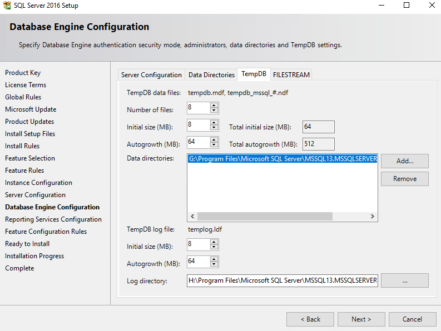441x331 pixels.
Task: Click Server Configuration step in the sidebar
Action: pyautogui.click(x=35, y=195)
